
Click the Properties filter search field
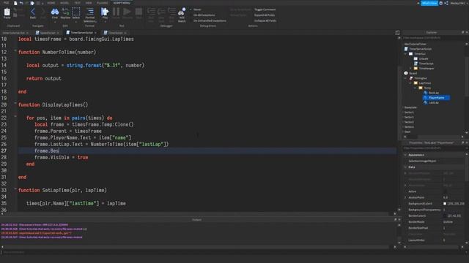click(433, 148)
